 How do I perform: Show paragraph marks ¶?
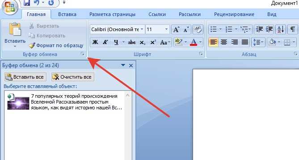point(292,29)
